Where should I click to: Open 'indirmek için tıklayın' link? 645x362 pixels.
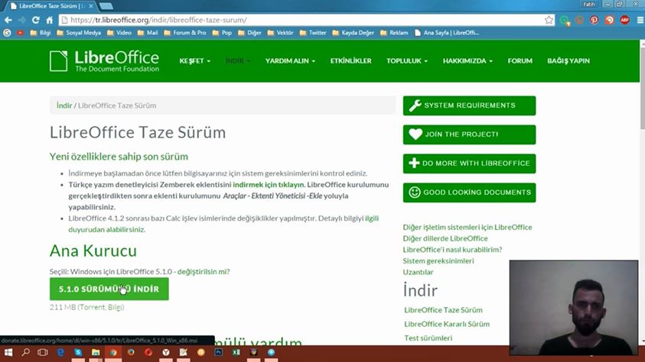tap(269, 185)
